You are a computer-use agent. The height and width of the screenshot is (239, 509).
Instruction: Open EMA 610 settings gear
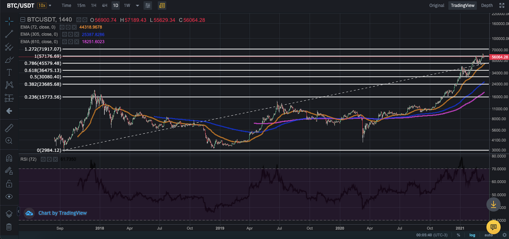(x=70, y=42)
